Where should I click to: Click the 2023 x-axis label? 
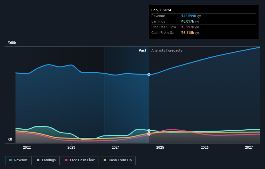point(71,147)
